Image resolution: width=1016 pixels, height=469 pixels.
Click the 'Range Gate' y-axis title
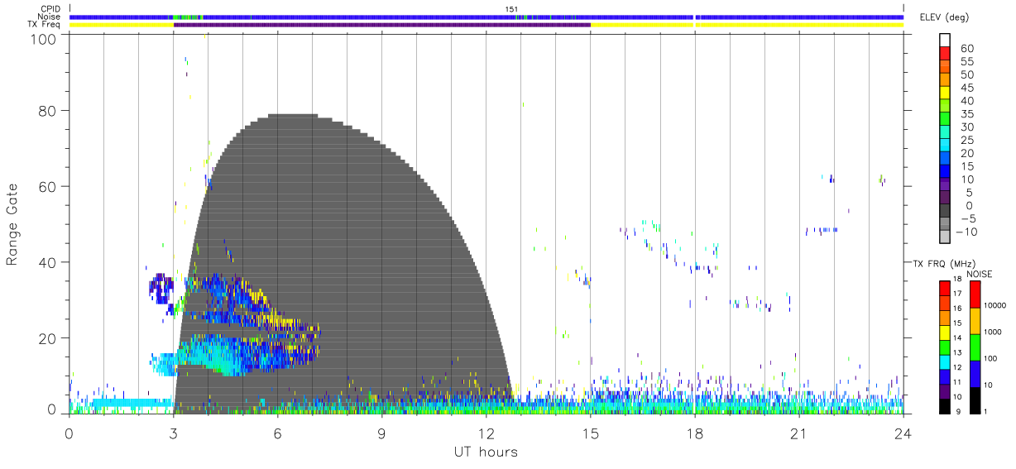pos(12,224)
